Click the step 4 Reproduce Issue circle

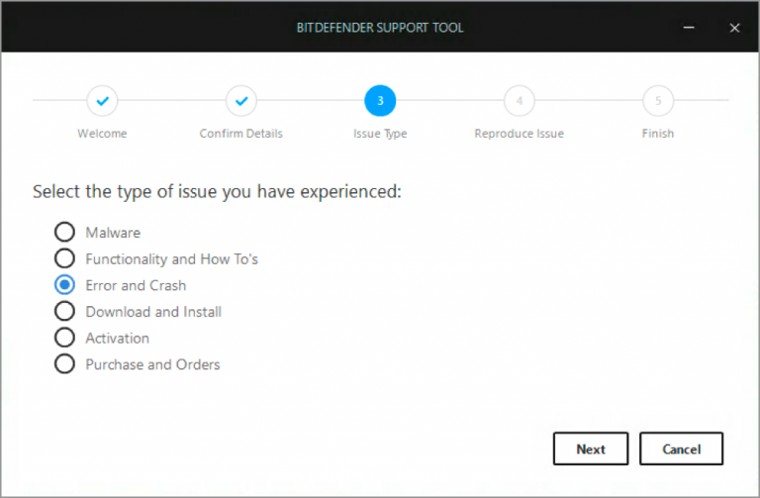point(520,101)
